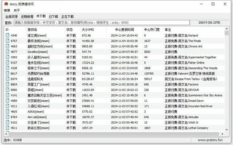Switch to the 正在下载 tab
This screenshot has width=233, height=145.
(x=68, y=16)
